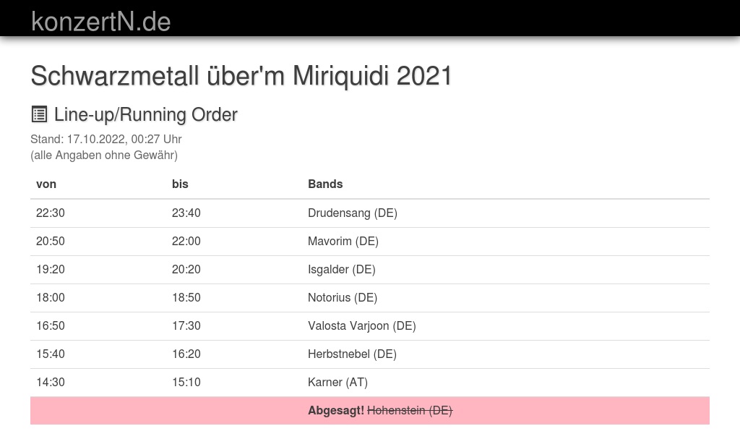Click the 'Bands' column header
The width and height of the screenshot is (740, 439).
325,184
